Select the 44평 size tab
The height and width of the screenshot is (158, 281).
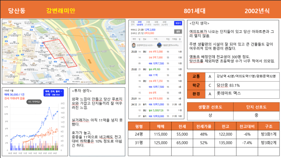click(x=164, y=23)
